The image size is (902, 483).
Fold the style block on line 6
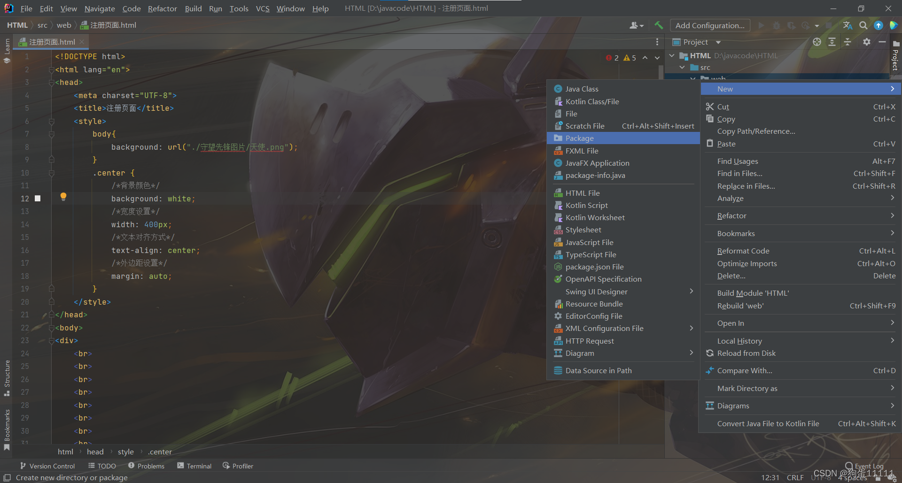click(x=52, y=121)
